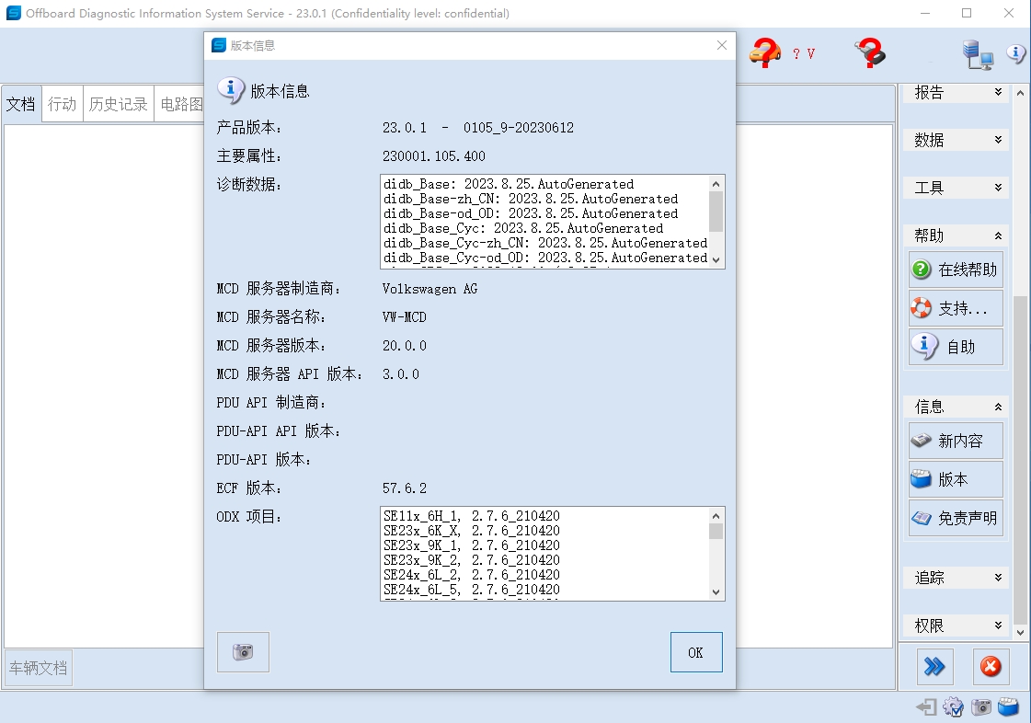
Task: Select didb_Base: 2023.8.25 line
Action: (509, 184)
